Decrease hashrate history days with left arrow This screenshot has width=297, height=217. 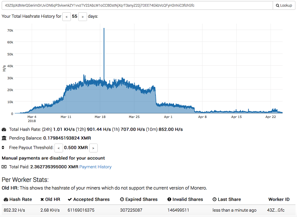pyautogui.click(x=66, y=16)
